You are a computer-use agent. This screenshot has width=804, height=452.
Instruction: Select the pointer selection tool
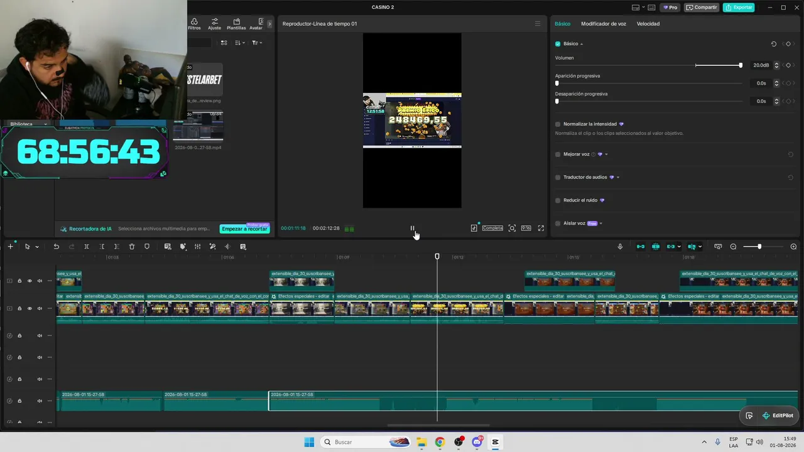click(27, 247)
